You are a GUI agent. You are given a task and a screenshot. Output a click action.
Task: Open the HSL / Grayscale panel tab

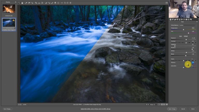coord(177,19)
